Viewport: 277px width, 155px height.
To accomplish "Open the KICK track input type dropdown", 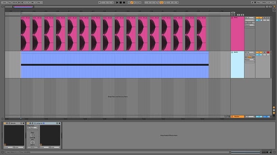I will pos(250,18).
